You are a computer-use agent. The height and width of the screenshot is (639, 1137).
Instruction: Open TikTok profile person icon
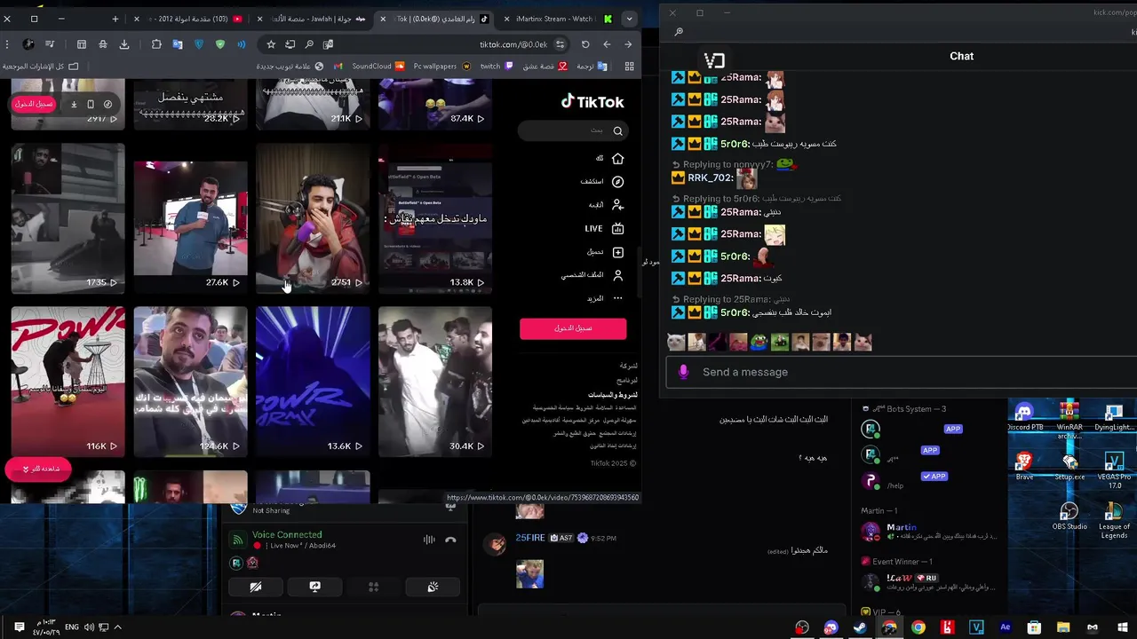pyautogui.click(x=617, y=275)
